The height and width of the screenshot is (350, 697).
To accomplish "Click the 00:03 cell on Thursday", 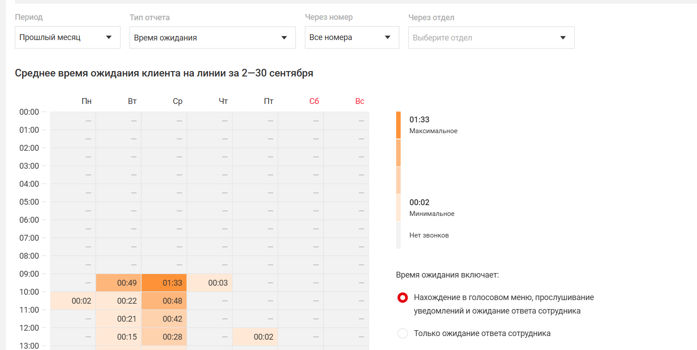I will pyautogui.click(x=210, y=283).
